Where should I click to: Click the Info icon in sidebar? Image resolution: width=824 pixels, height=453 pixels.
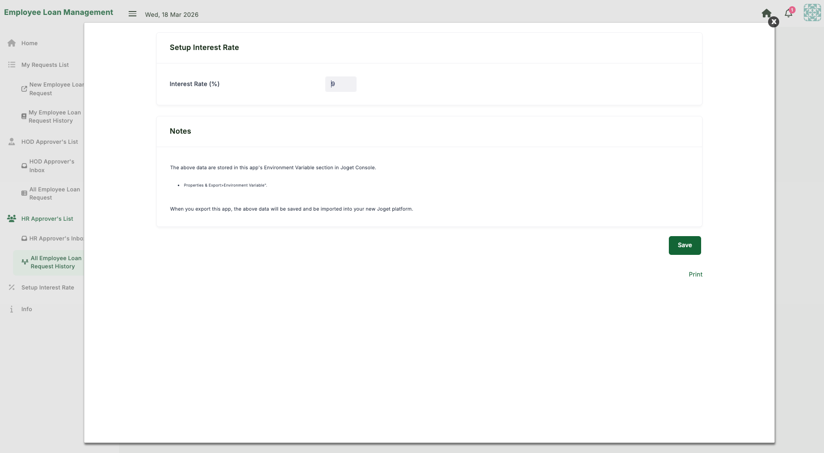click(x=12, y=309)
